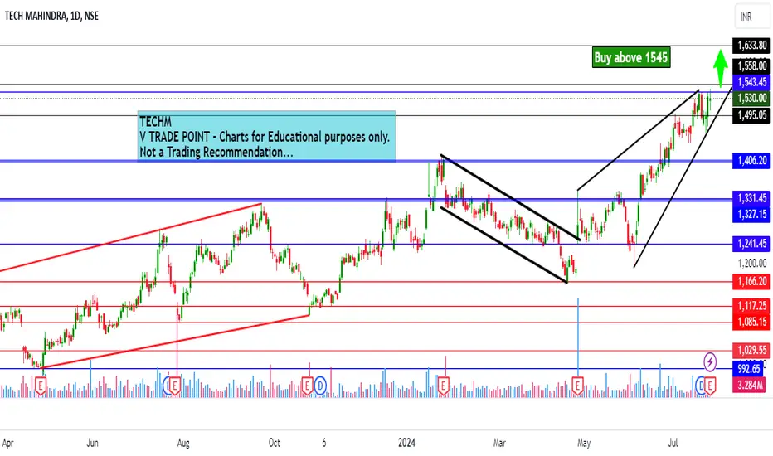Click the 1,029.55 red price label

click(x=751, y=351)
